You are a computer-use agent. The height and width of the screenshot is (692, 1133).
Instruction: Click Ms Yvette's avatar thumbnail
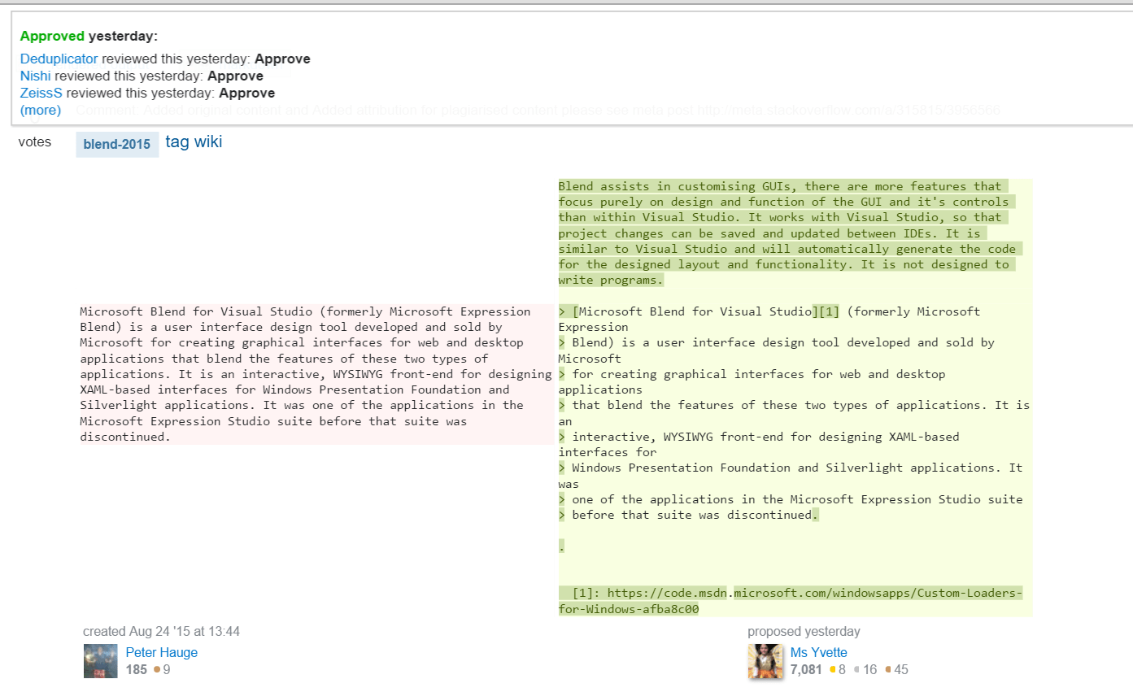(765, 661)
